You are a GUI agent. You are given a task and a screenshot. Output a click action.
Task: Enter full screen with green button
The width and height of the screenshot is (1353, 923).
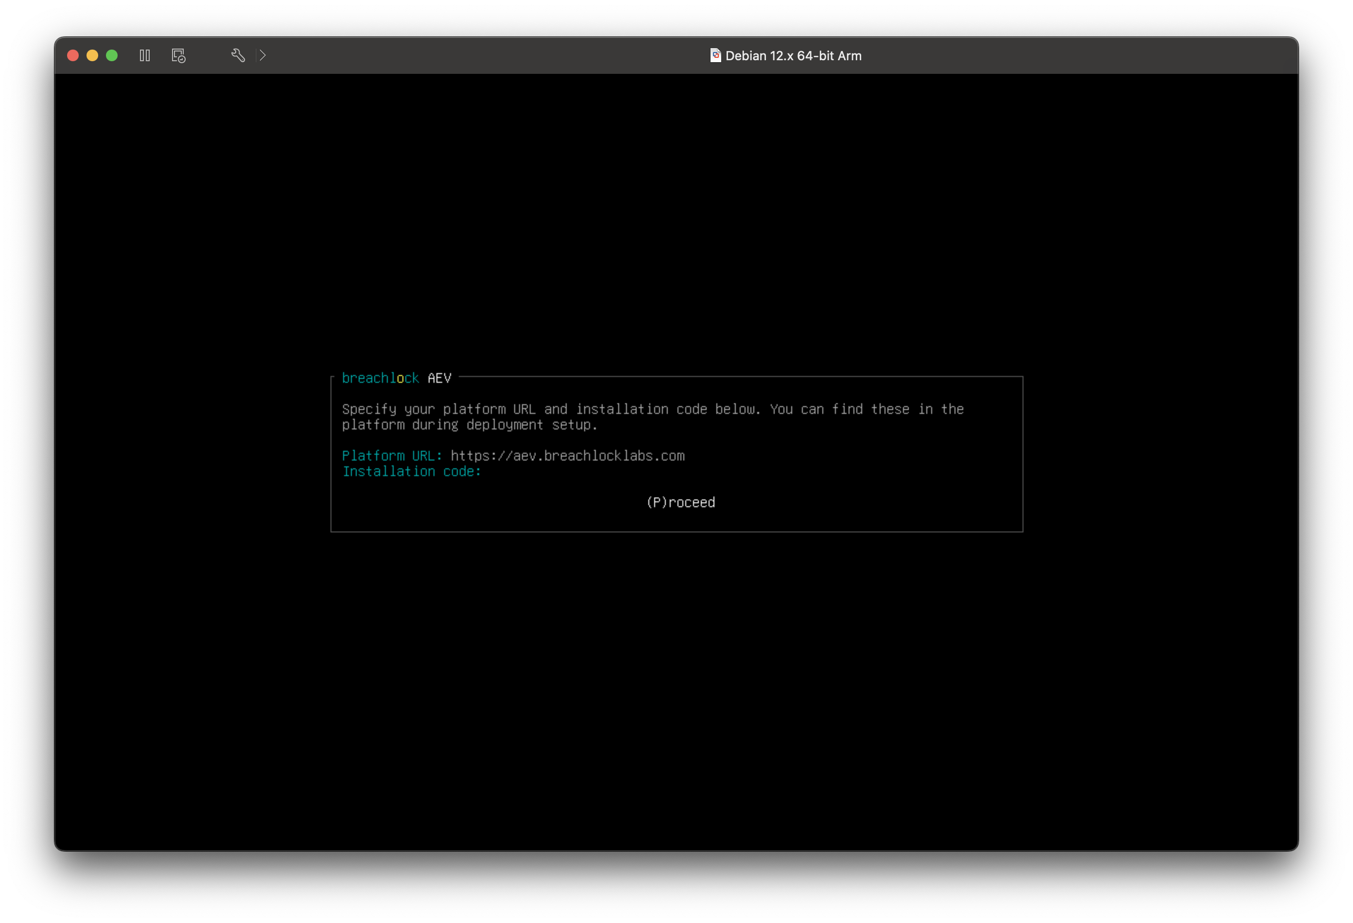click(x=112, y=55)
